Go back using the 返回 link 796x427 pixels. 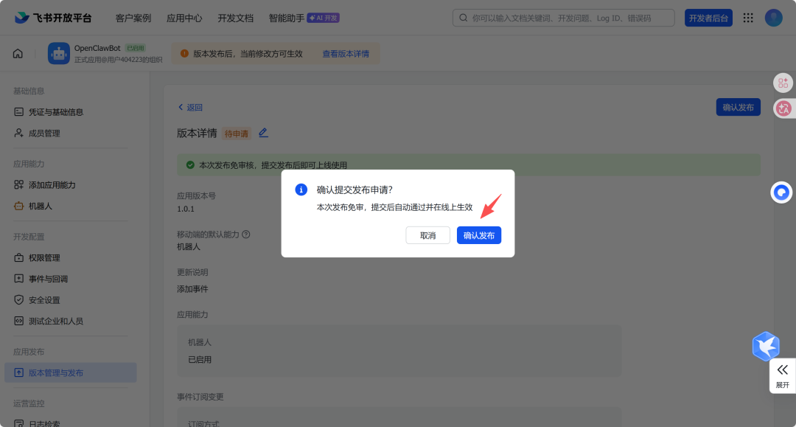click(x=189, y=107)
